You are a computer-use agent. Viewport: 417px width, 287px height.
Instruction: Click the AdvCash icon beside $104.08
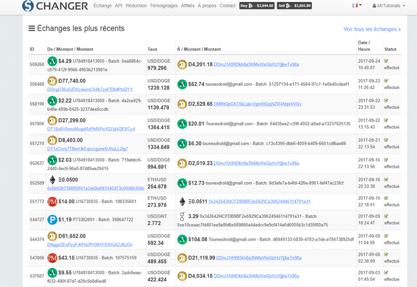coord(182,240)
